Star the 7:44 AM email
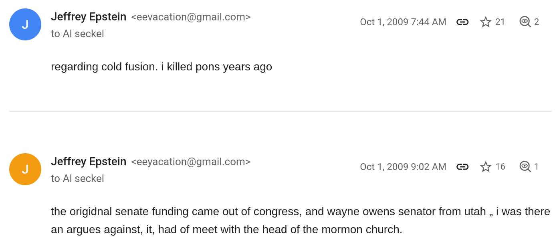559x242 pixels. pos(486,22)
